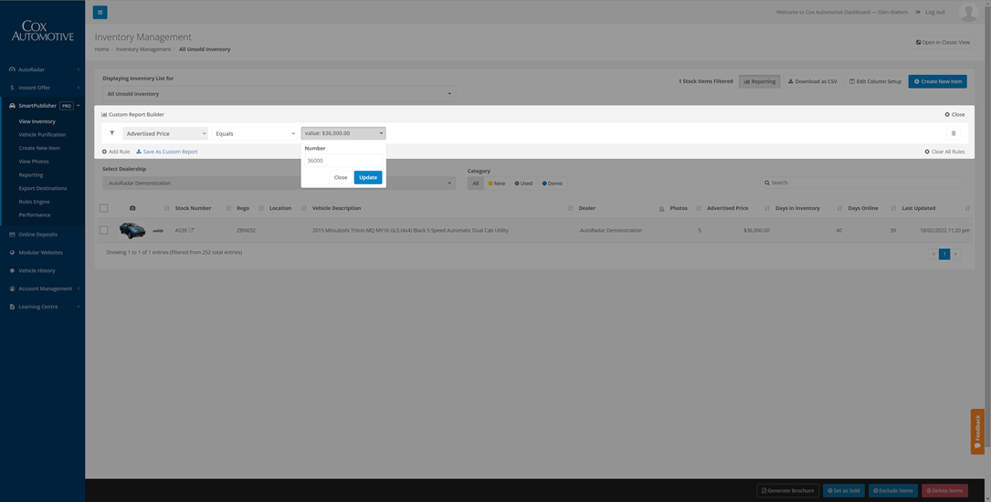The width and height of the screenshot is (991, 502).
Task: Open Vehicle Purification submenu item
Action: pyautogui.click(x=42, y=134)
